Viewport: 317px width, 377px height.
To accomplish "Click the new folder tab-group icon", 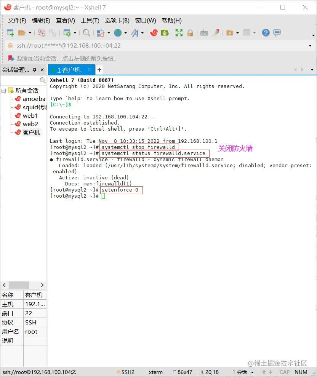I will 230,33.
